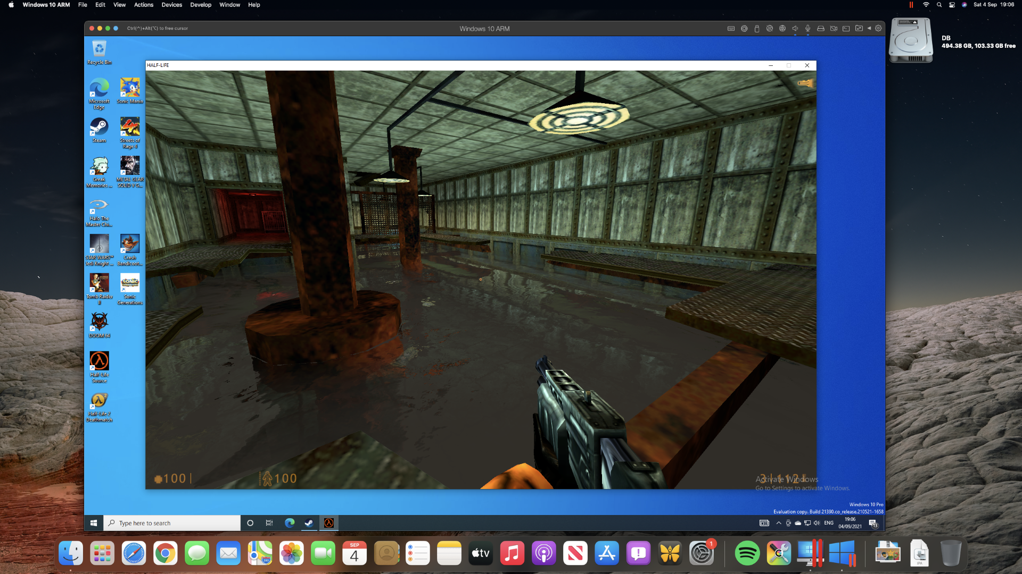The width and height of the screenshot is (1022, 574).
Task: Open Windows taskbar volume control
Action: point(817,523)
